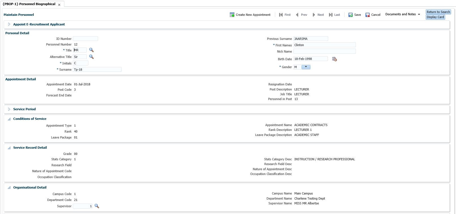Close the PBOP-1 Personnel Biographical tab
Viewport: 456px width, 214px height.
click(59, 5)
